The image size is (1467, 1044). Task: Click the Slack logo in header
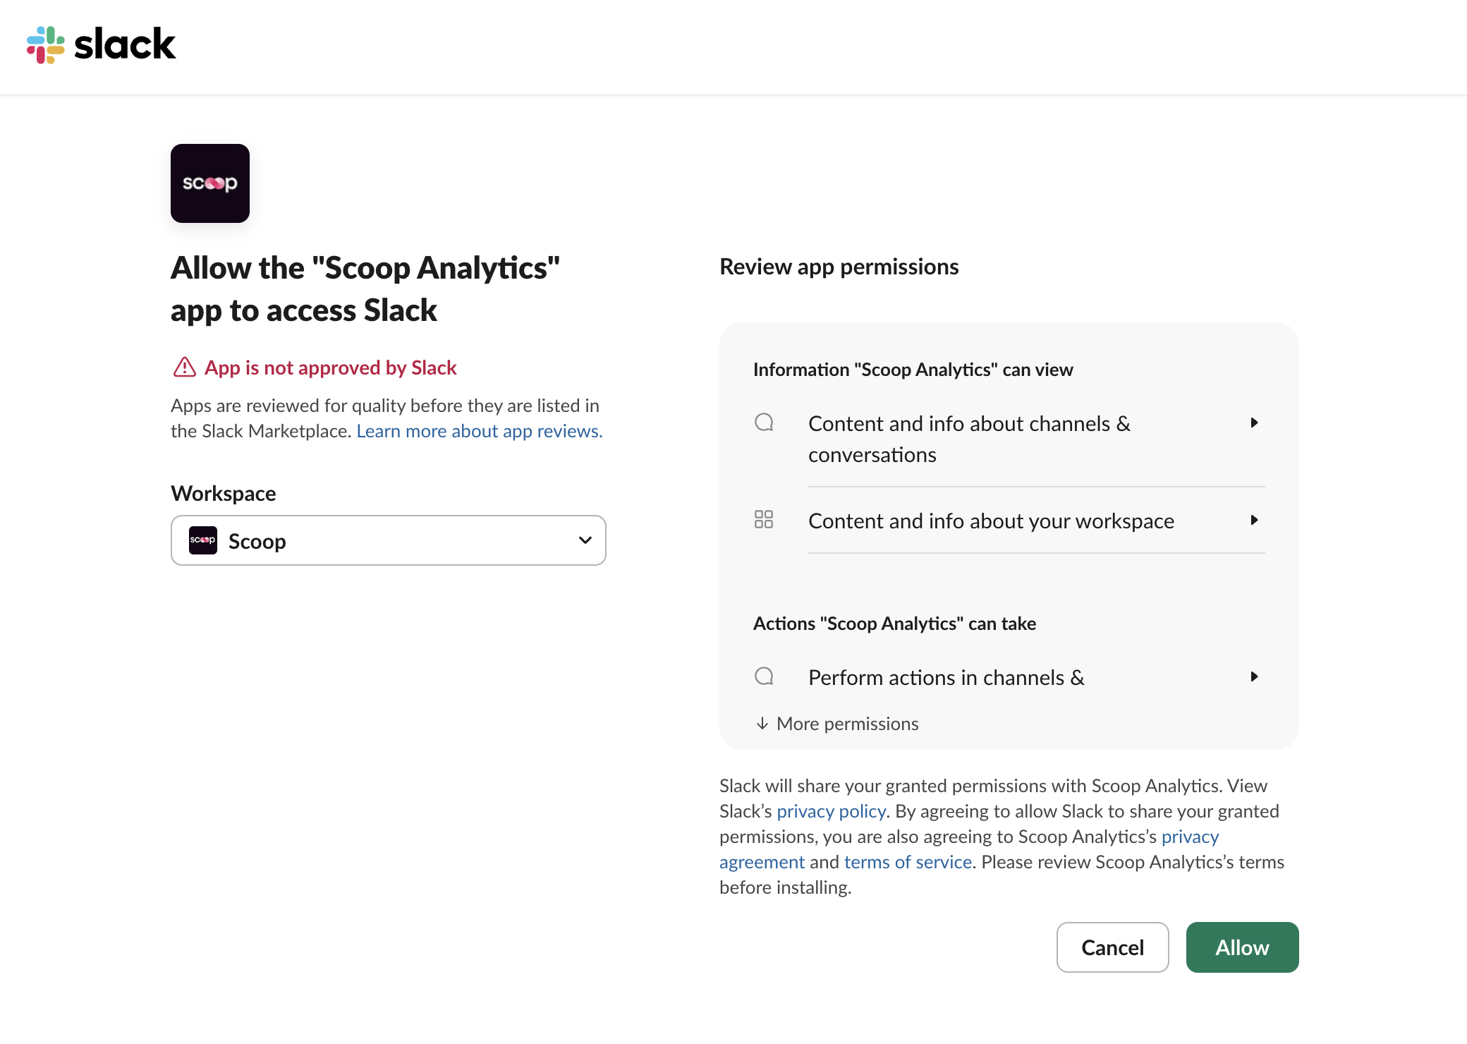101,44
